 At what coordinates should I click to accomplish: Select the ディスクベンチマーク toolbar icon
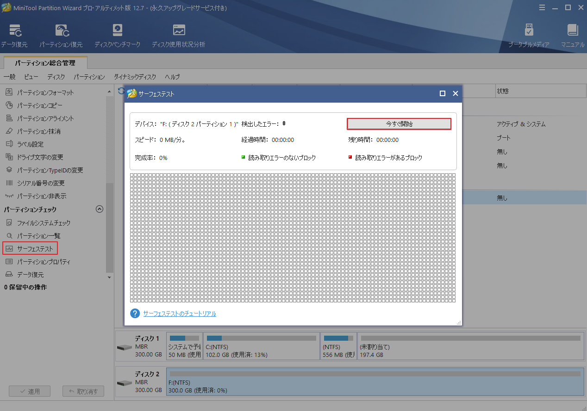(x=117, y=35)
